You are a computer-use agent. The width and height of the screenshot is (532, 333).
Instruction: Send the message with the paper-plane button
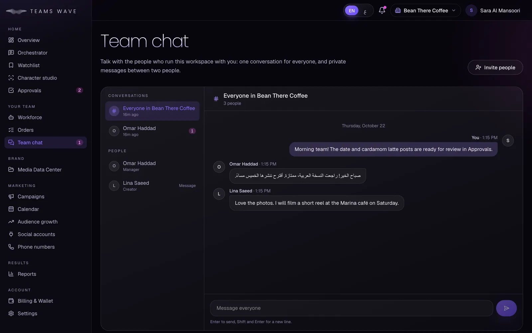506,308
